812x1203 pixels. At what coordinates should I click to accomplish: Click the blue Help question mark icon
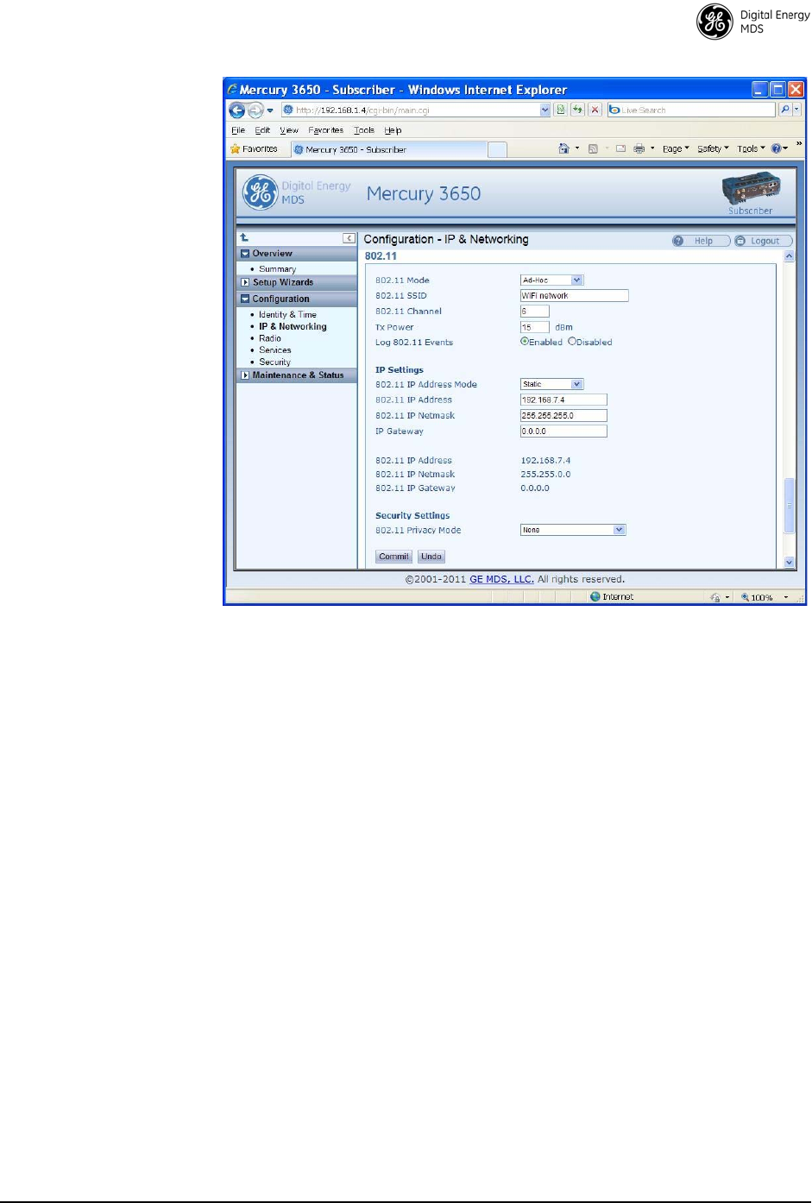click(x=777, y=148)
